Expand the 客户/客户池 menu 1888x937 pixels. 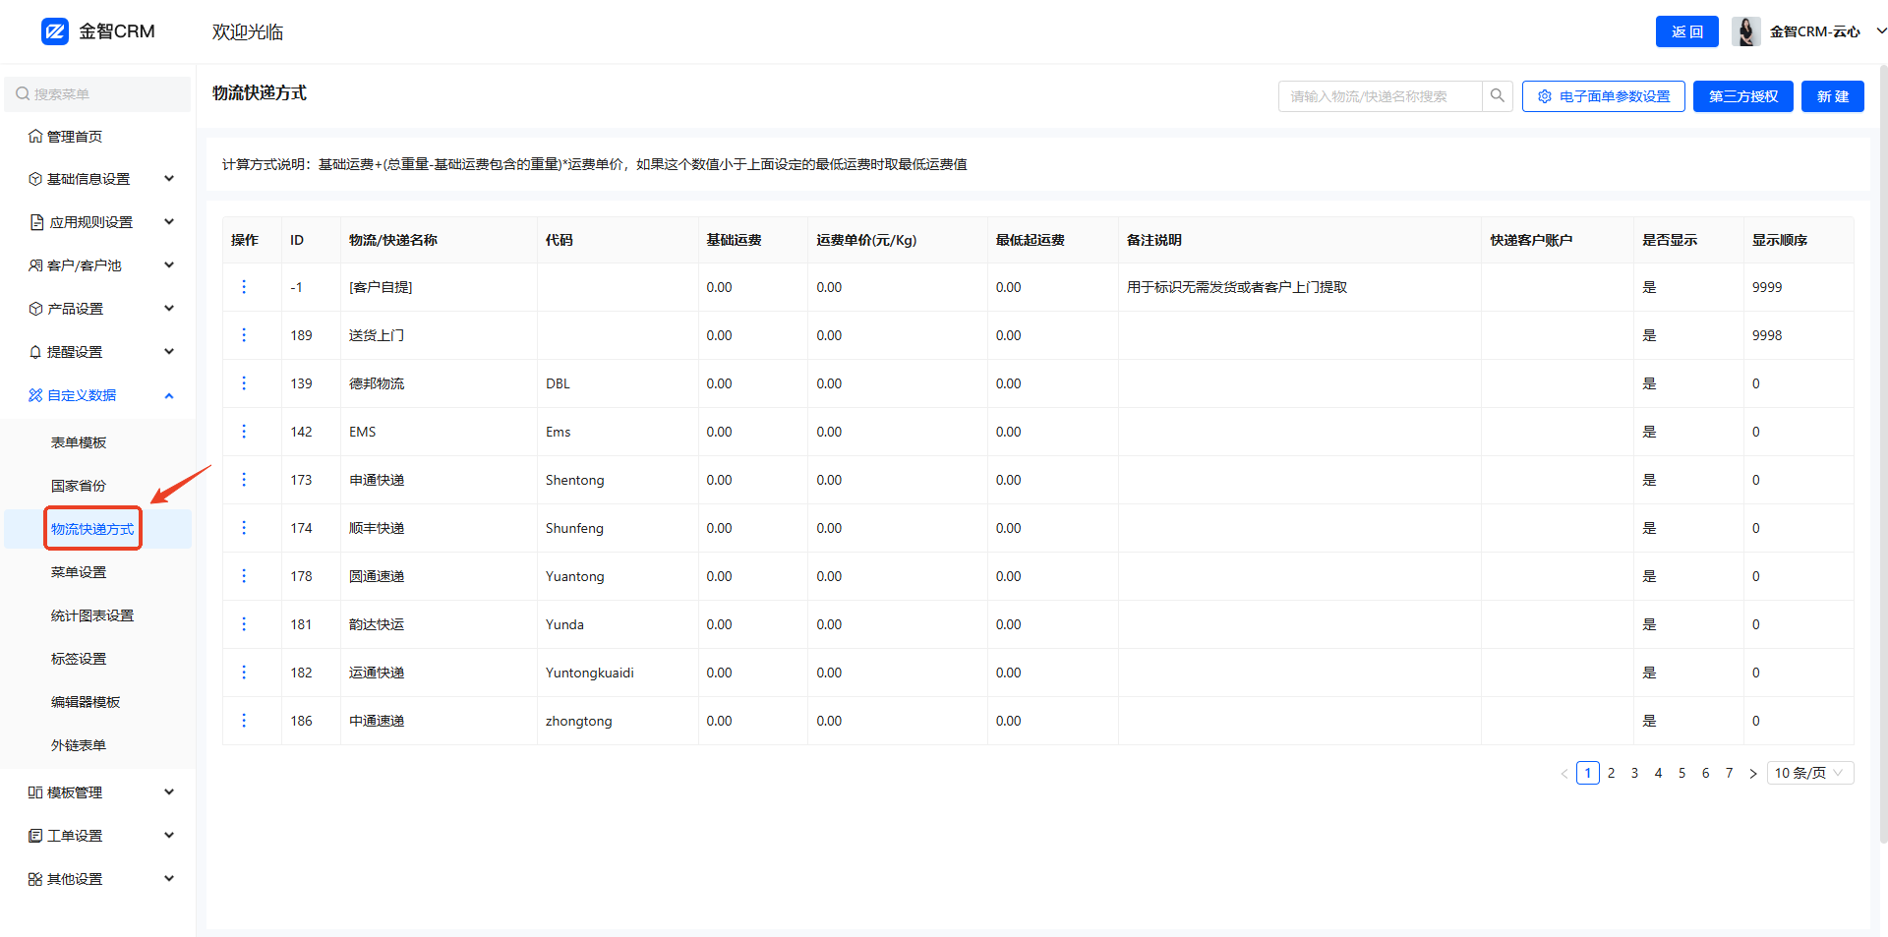tap(169, 265)
